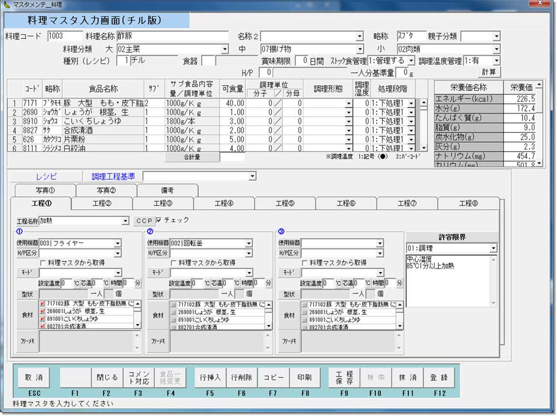Switch to the 写真① tab

[45, 190]
